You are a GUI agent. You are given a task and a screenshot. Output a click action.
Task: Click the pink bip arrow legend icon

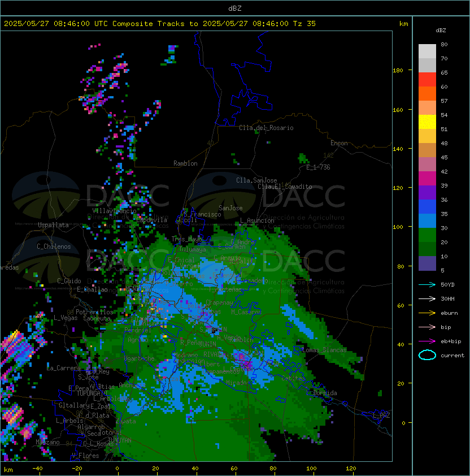427,327
